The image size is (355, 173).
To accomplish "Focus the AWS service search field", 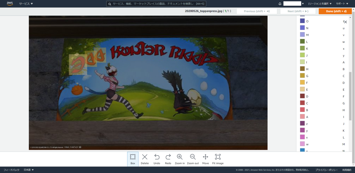I will 156,4.
